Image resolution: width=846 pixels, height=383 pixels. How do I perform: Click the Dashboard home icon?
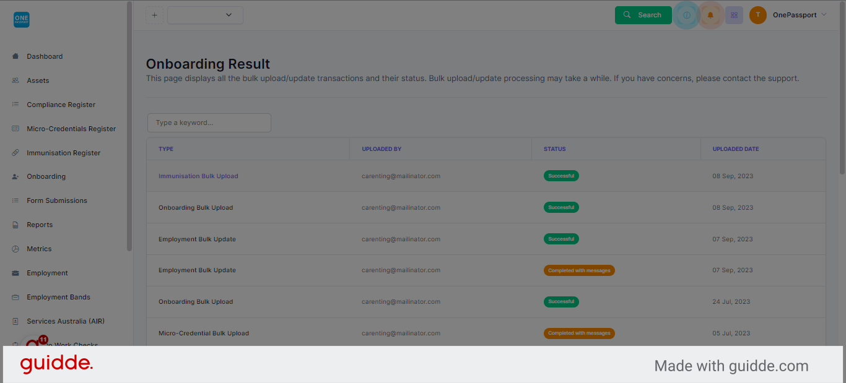15,56
